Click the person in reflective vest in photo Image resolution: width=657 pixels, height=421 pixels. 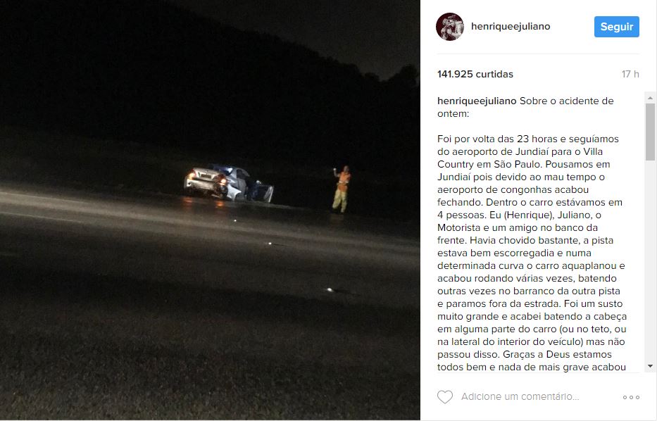coord(342,189)
